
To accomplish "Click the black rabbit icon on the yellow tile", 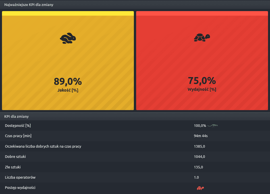I will coord(68,38).
